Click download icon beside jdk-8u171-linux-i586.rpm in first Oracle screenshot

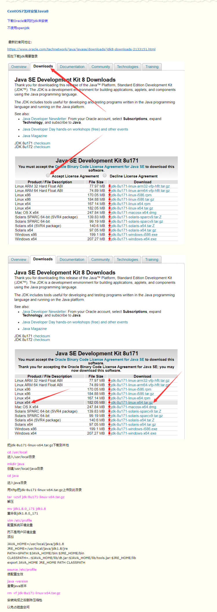(110, 195)
